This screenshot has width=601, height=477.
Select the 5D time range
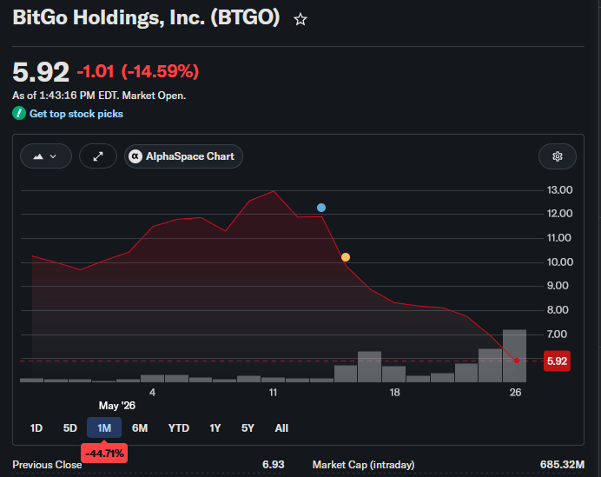(70, 428)
